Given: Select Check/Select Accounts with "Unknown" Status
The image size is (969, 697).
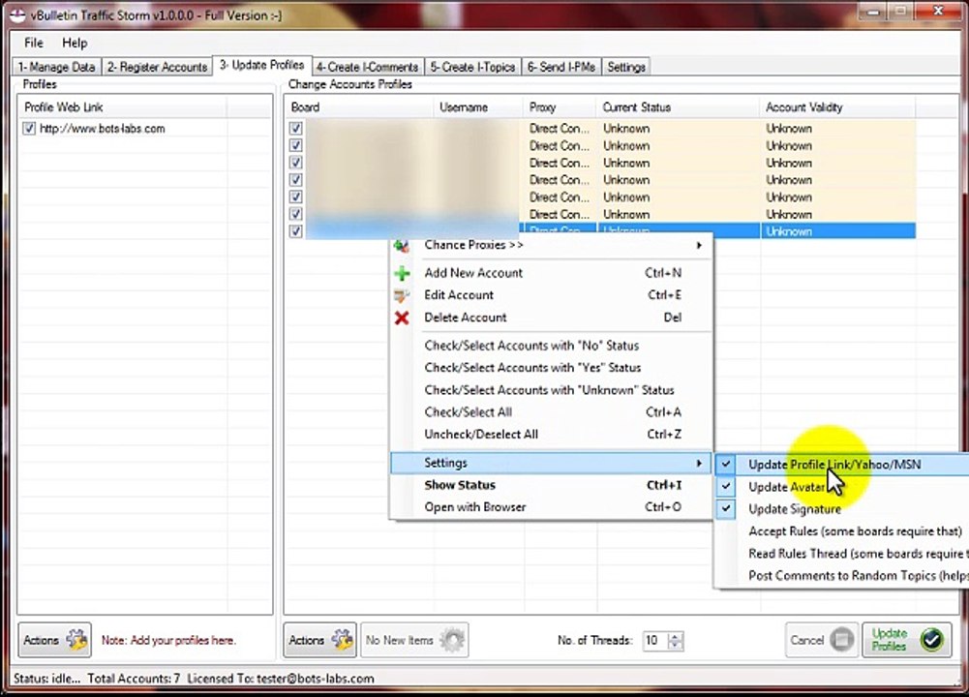Looking at the screenshot, I should coord(551,390).
